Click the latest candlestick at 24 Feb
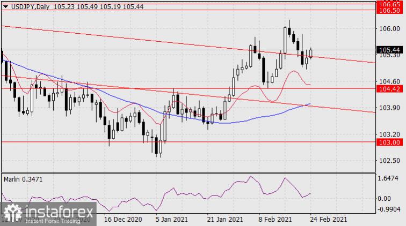The image size is (406, 226). (311, 53)
